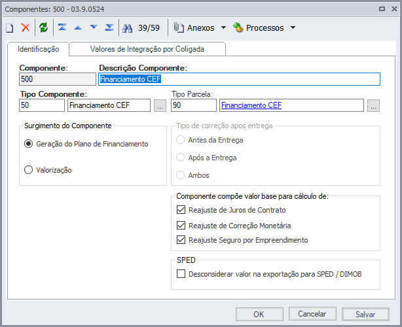402x327 pixels.
Task: Open Valores de Integração por Coligada tab
Action: click(x=147, y=49)
